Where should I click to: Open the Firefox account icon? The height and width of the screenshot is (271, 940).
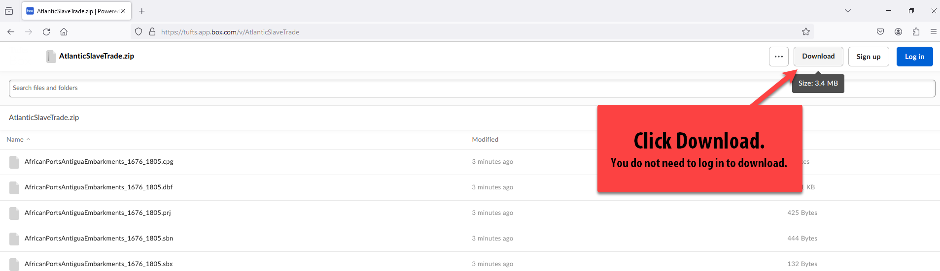pos(898,32)
